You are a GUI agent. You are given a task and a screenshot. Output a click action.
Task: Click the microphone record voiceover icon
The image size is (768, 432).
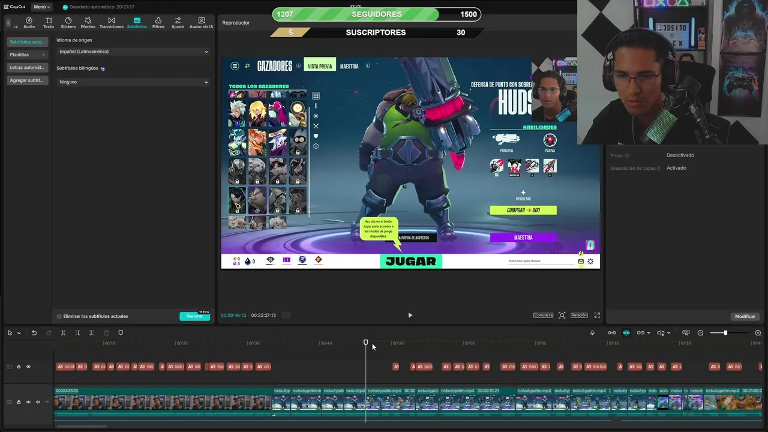(592, 332)
